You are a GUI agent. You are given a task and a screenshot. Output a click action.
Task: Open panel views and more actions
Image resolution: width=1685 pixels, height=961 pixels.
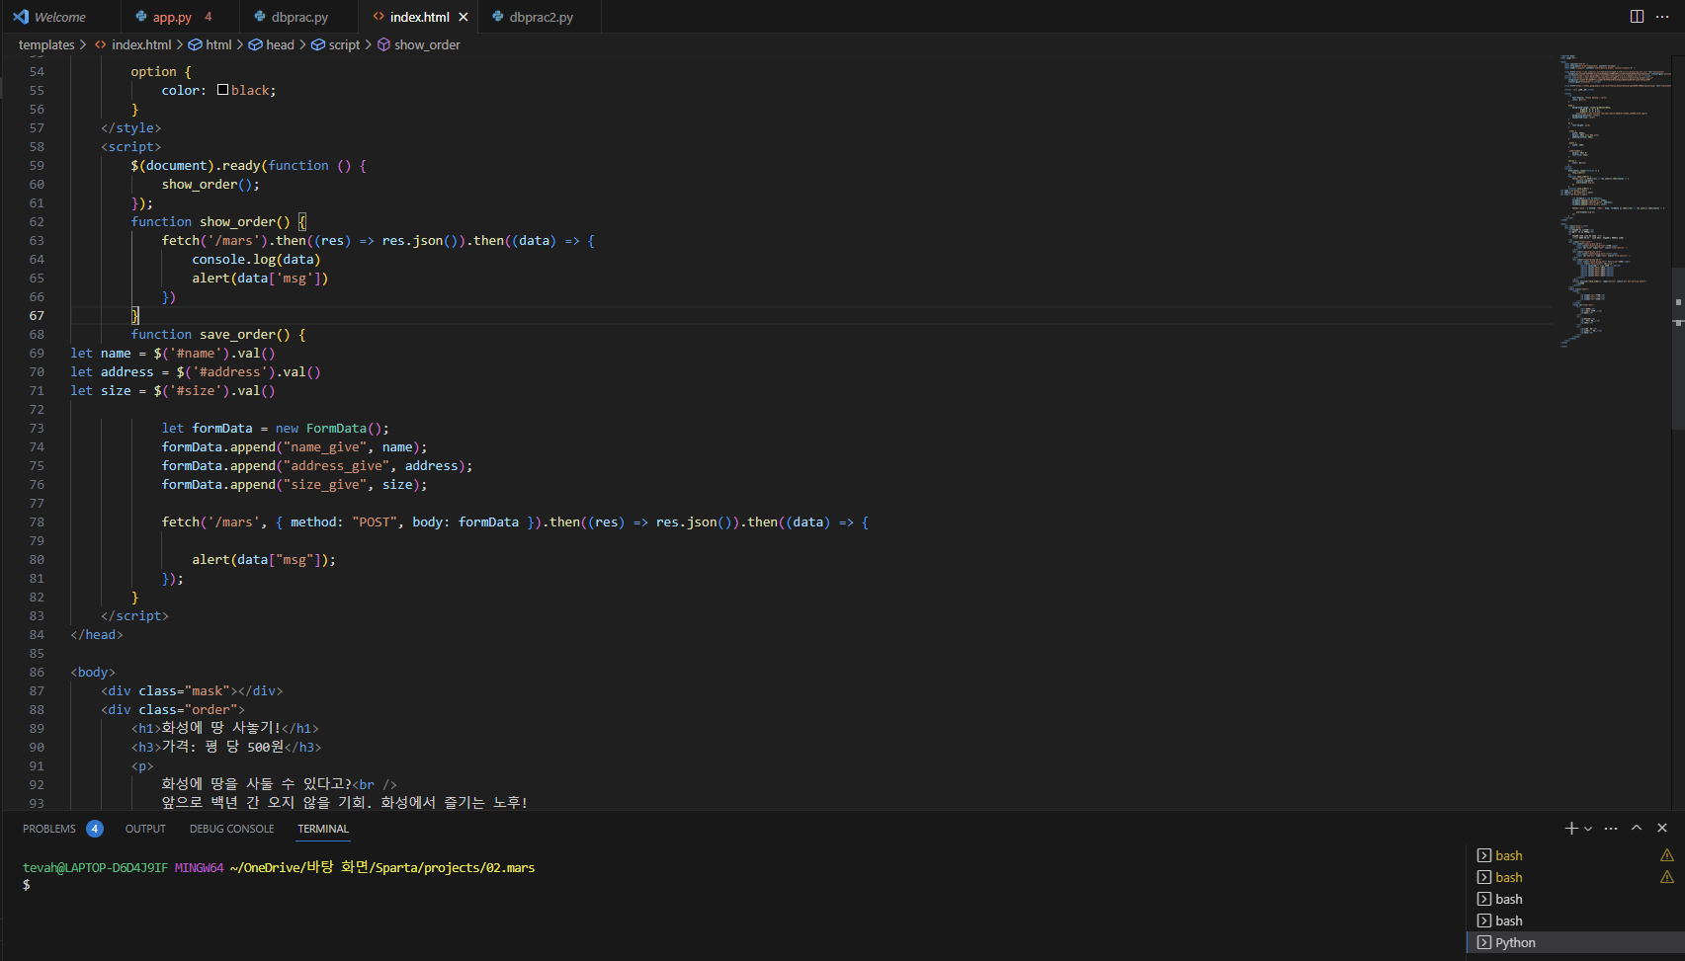(1611, 829)
